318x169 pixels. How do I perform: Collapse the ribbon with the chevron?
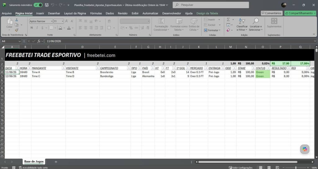[314, 34]
